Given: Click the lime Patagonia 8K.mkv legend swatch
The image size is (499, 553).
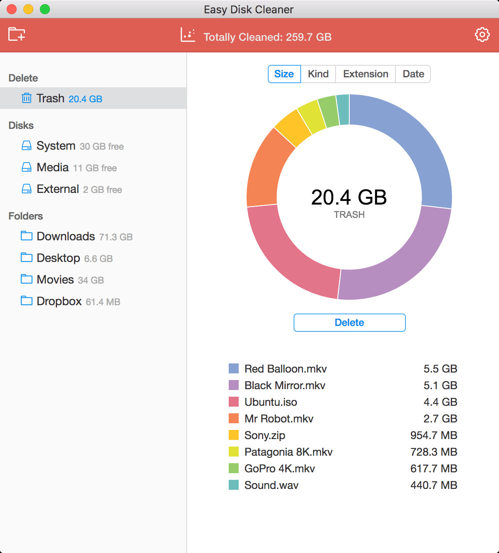Looking at the screenshot, I should [234, 452].
